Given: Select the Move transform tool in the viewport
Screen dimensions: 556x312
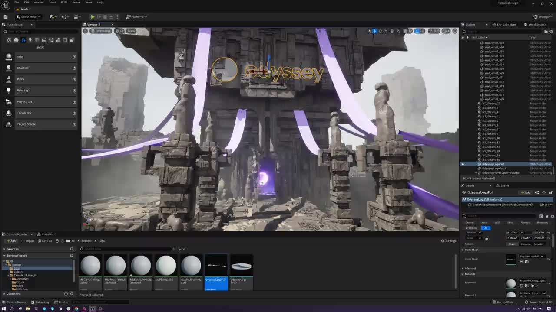Looking at the screenshot, I should [374, 31].
